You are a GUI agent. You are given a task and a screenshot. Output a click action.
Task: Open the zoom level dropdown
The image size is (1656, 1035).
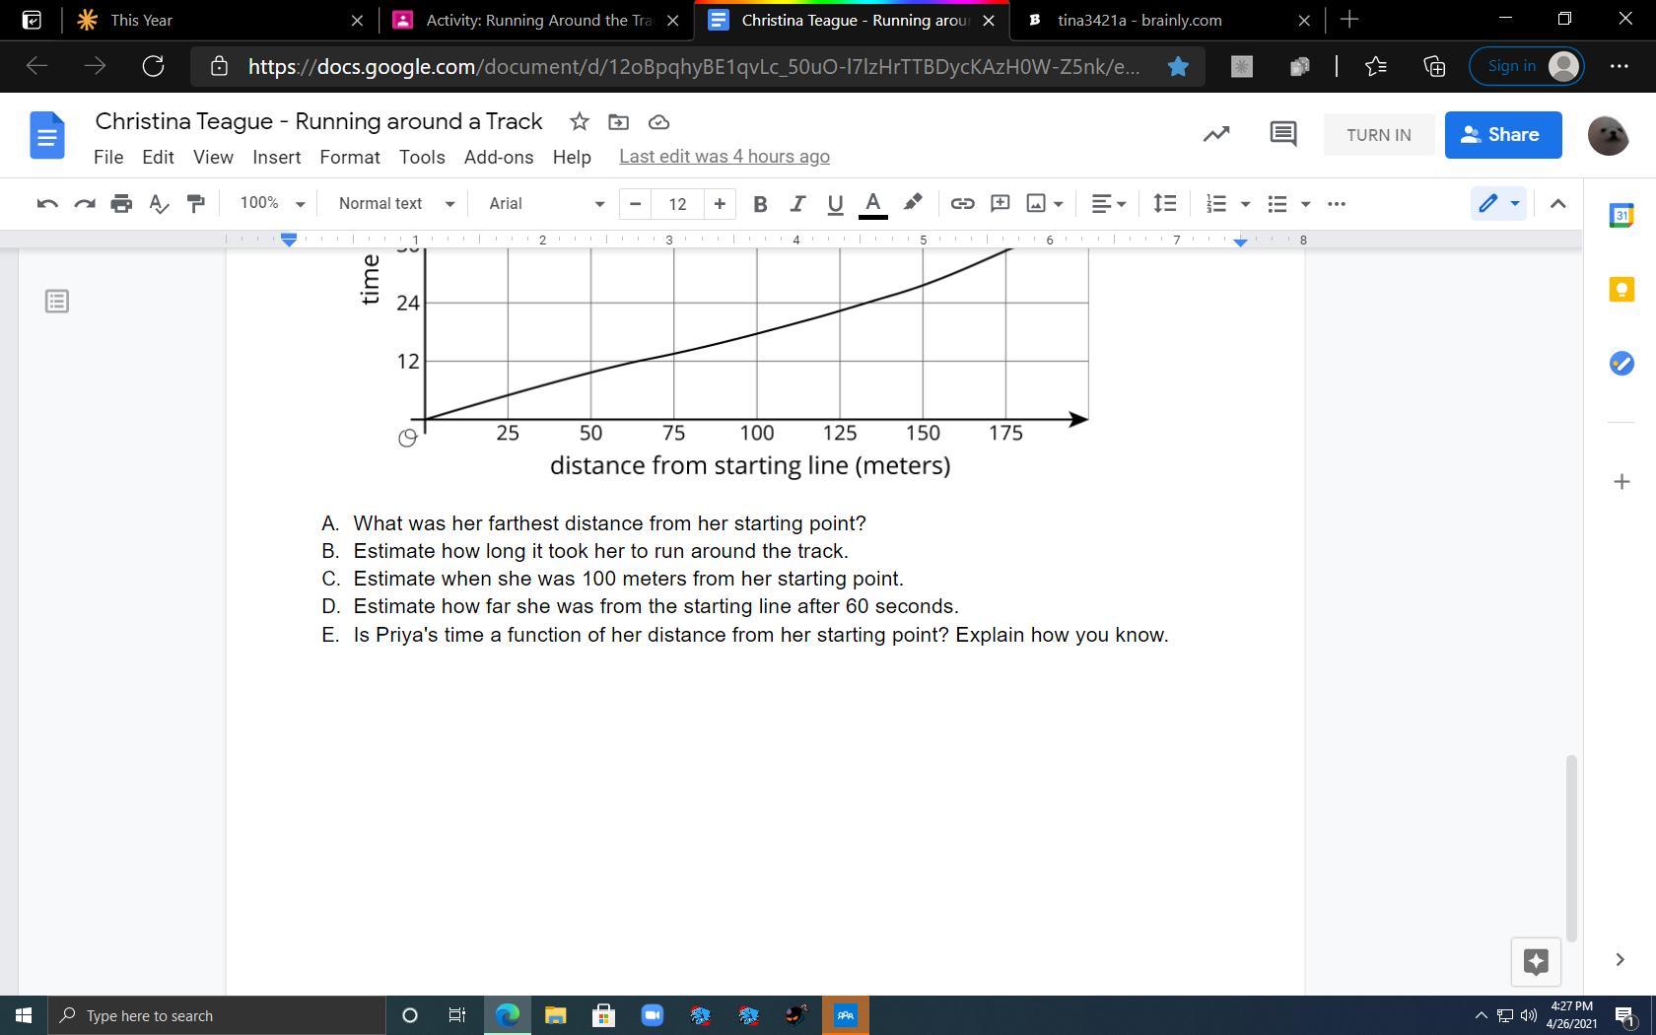[272, 203]
